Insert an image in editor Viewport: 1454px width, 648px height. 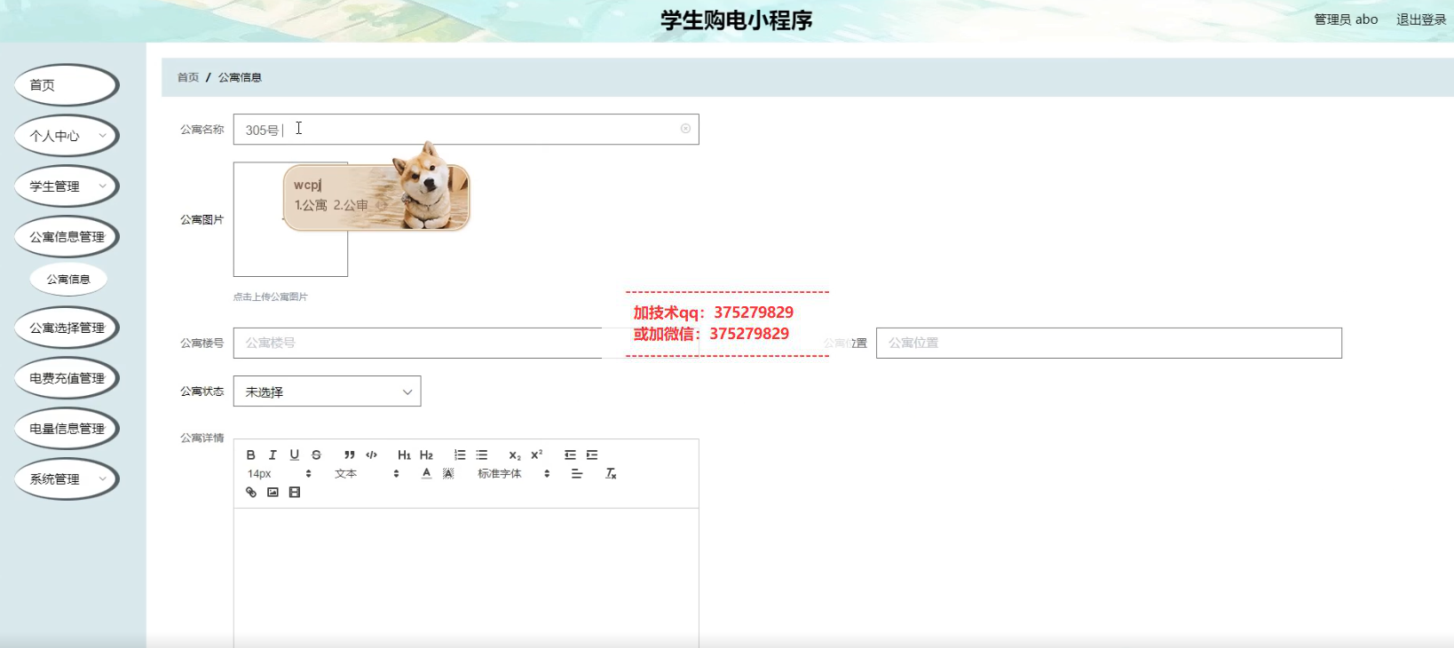(273, 492)
